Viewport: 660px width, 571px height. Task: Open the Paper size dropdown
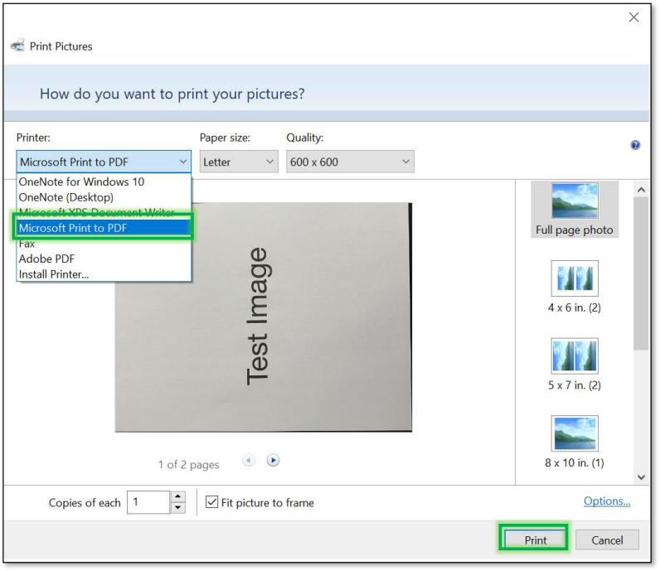pos(239,162)
